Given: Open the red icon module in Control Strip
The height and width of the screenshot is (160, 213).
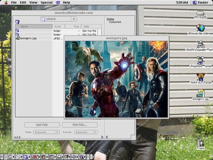Looking at the screenshot, I should click(36, 157).
